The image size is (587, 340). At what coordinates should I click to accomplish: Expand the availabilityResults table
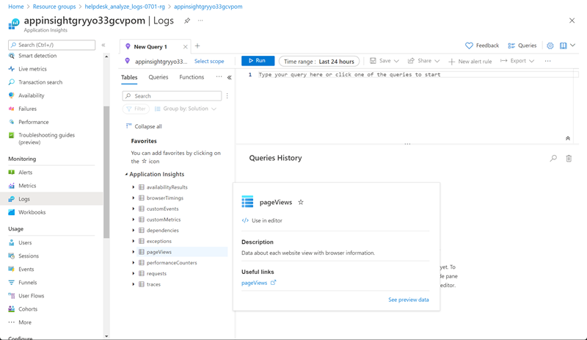click(134, 187)
